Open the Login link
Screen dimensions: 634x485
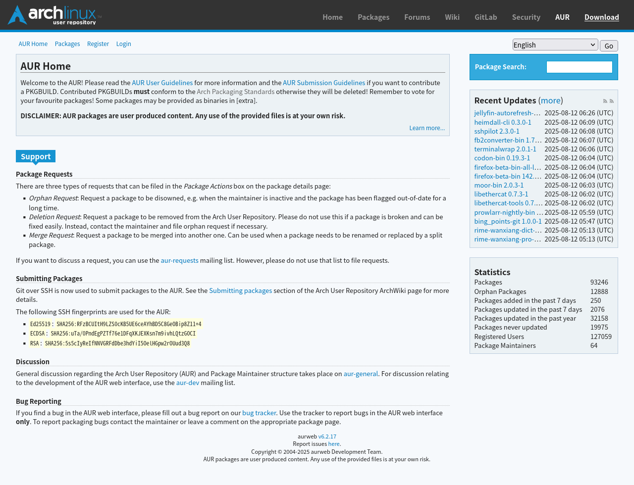point(124,44)
